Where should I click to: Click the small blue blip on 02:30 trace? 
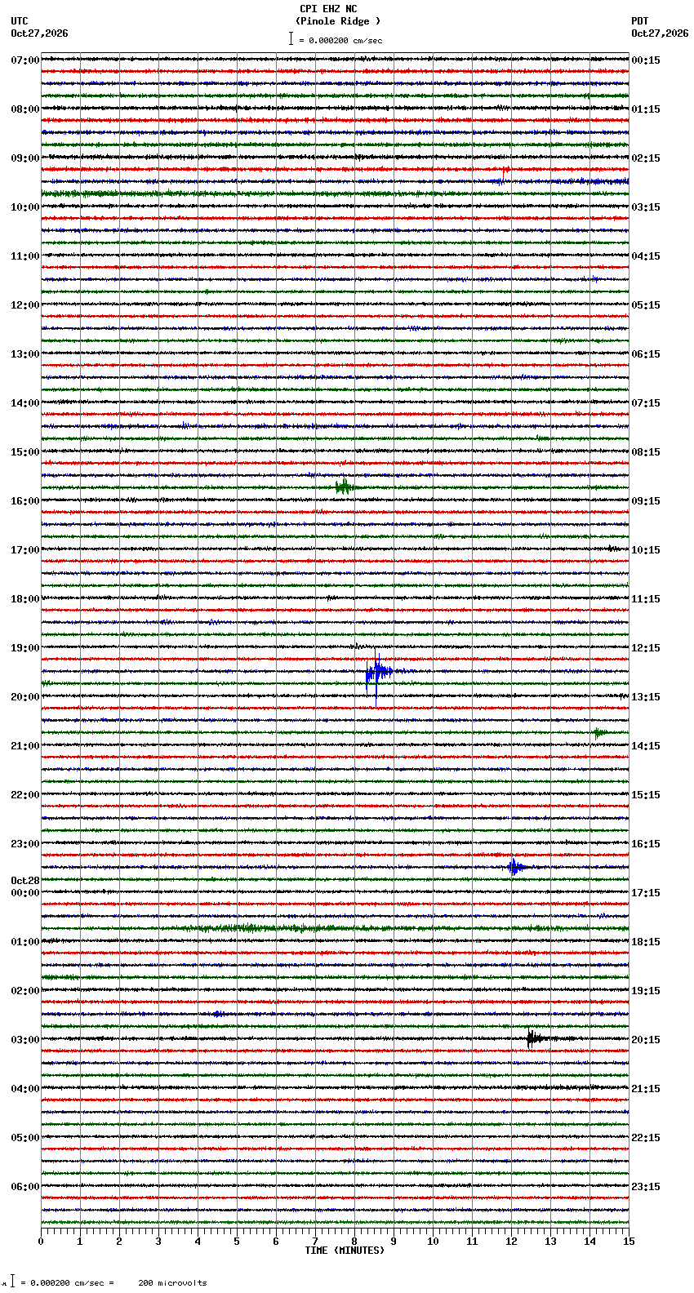coord(217,1014)
